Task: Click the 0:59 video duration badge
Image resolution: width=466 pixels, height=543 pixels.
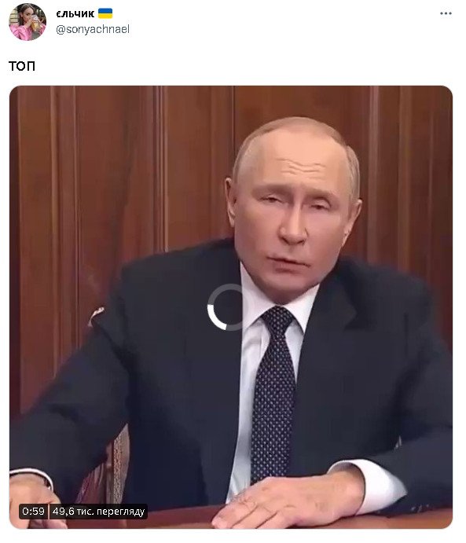Action: click(x=33, y=511)
